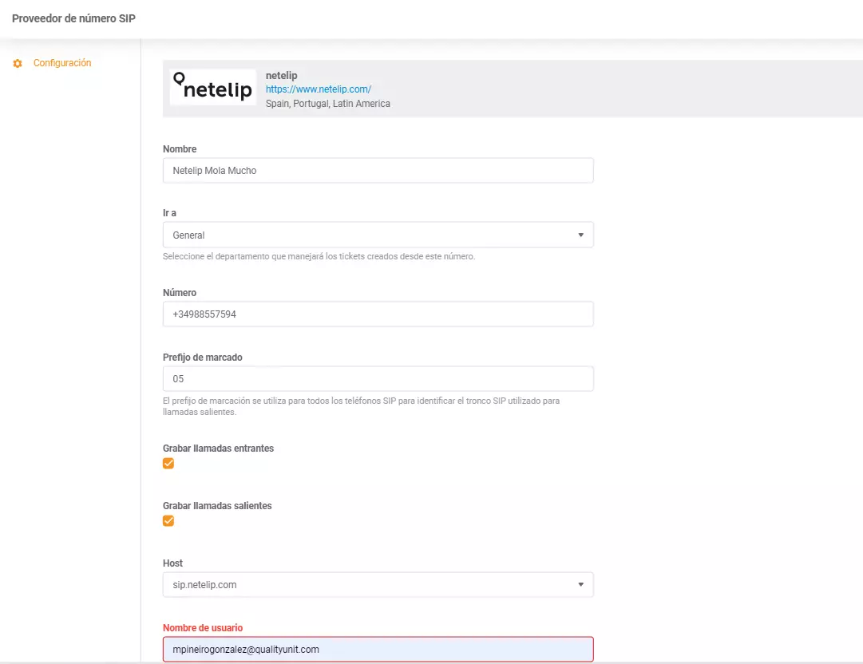Click the dropdown arrow on the Host field
The height and width of the screenshot is (664, 863).
point(582,584)
